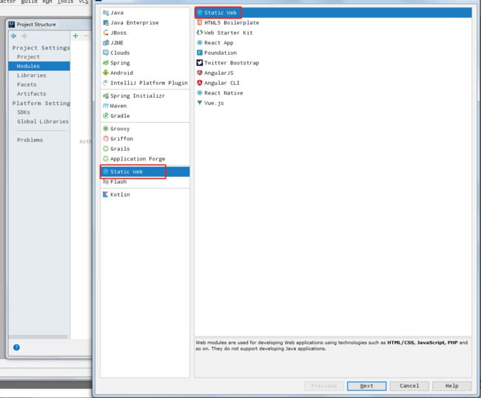The width and height of the screenshot is (481, 398).
Task: Open SDKs under Platform Settings
Action: [x=24, y=112]
